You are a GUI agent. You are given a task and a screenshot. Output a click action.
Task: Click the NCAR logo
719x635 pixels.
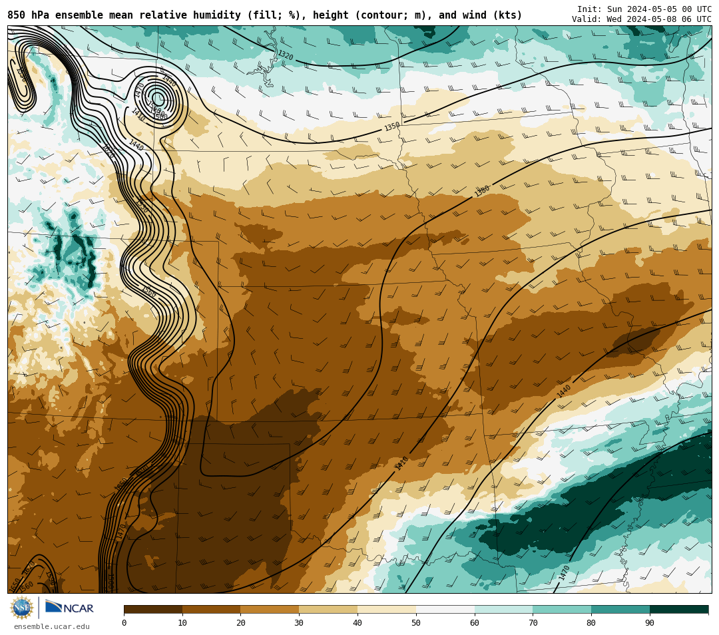click(69, 608)
